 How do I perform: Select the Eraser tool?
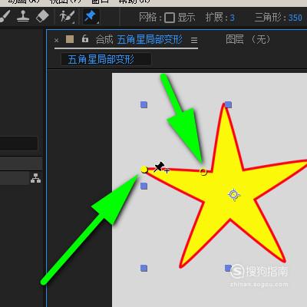(42, 16)
